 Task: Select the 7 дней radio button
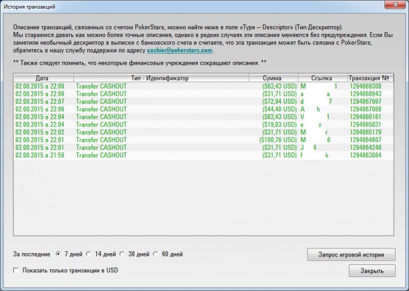58,254
